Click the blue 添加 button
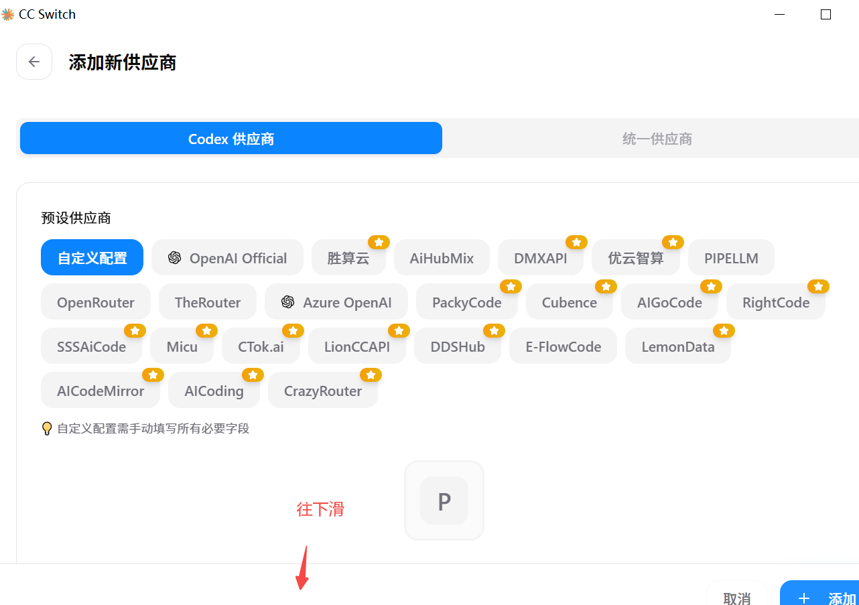This screenshot has width=859, height=605. 820,594
